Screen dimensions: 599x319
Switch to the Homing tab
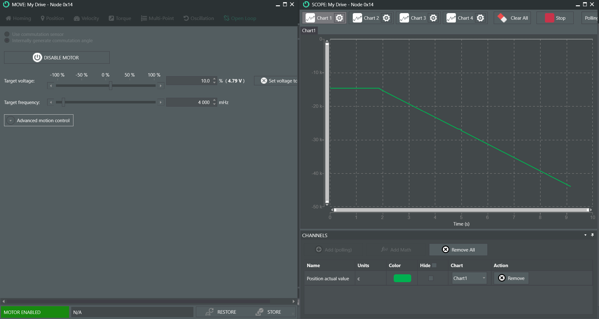(18, 18)
